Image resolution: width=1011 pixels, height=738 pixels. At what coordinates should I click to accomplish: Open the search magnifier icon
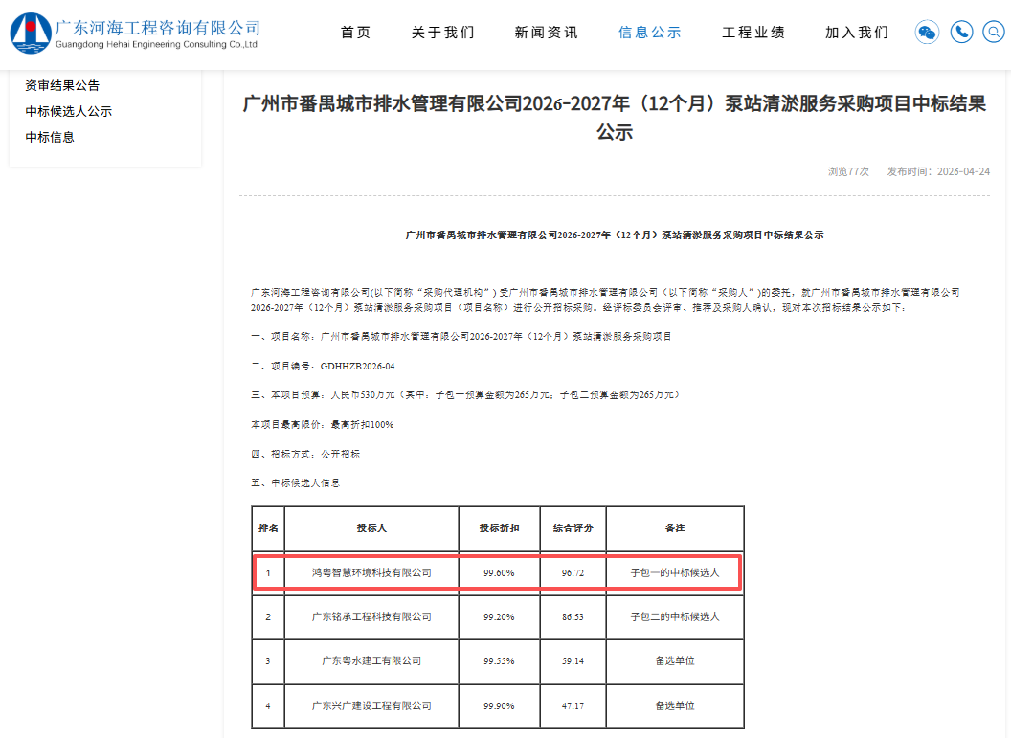(994, 33)
